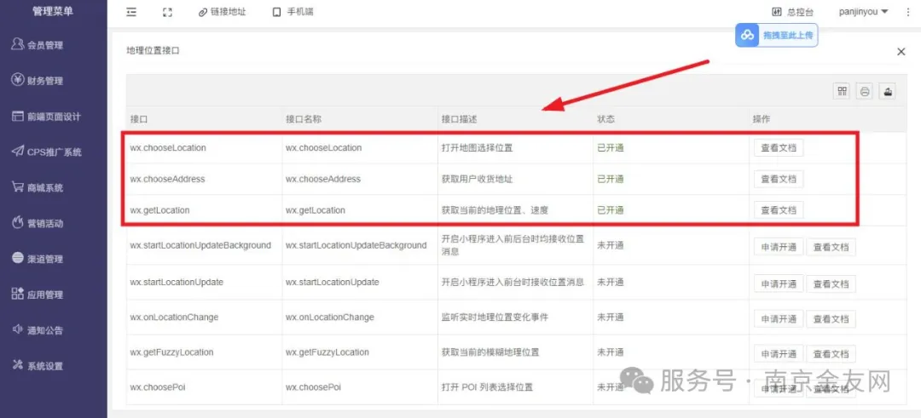Open 营销活动 in the sidebar
This screenshot has width=921, height=418.
click(x=38, y=223)
